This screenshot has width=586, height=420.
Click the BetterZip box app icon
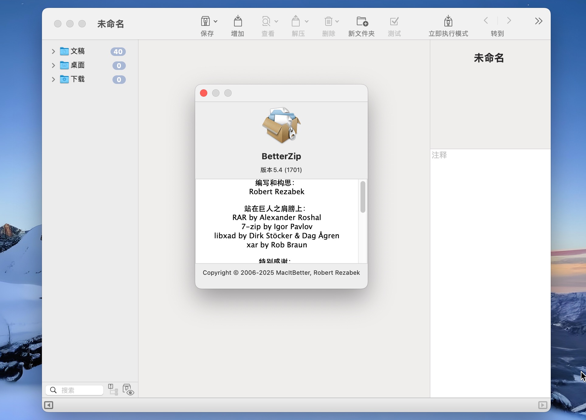(281, 125)
